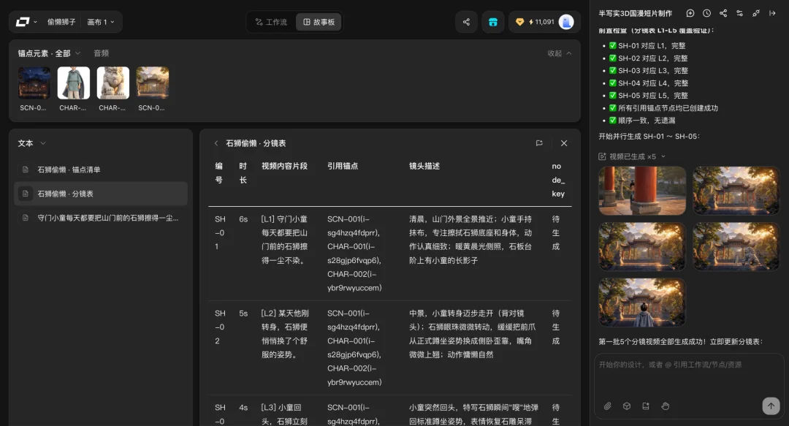Click the cube model icon in chat input
Viewport: 789px width, 426px height.
[627, 406]
